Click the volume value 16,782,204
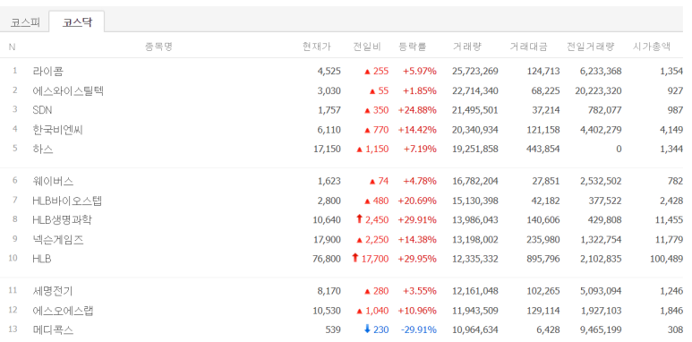The image size is (692, 342). [x=475, y=181]
